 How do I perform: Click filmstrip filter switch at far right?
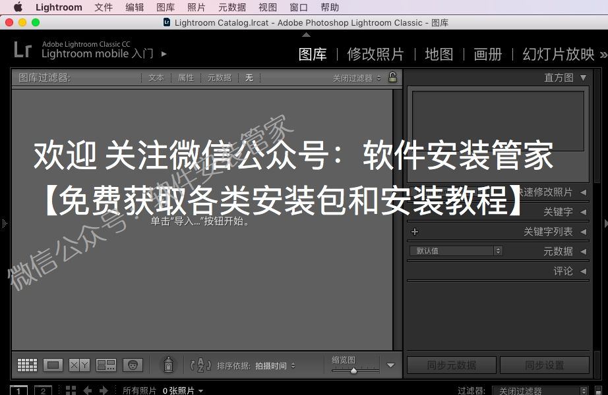pos(598,391)
